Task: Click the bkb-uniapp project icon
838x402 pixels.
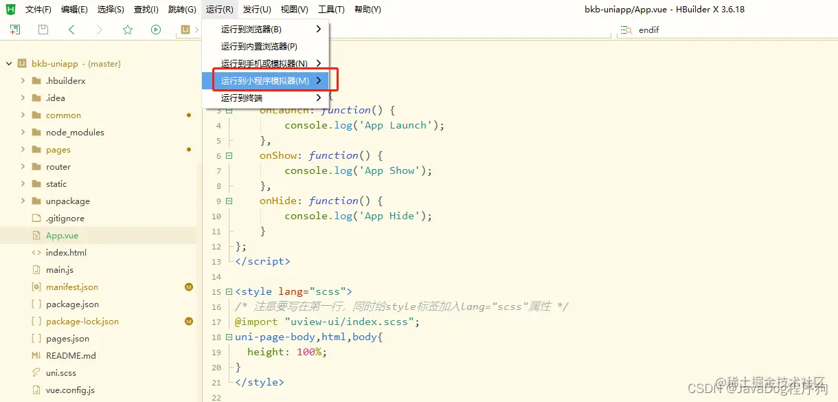Action: pos(22,63)
